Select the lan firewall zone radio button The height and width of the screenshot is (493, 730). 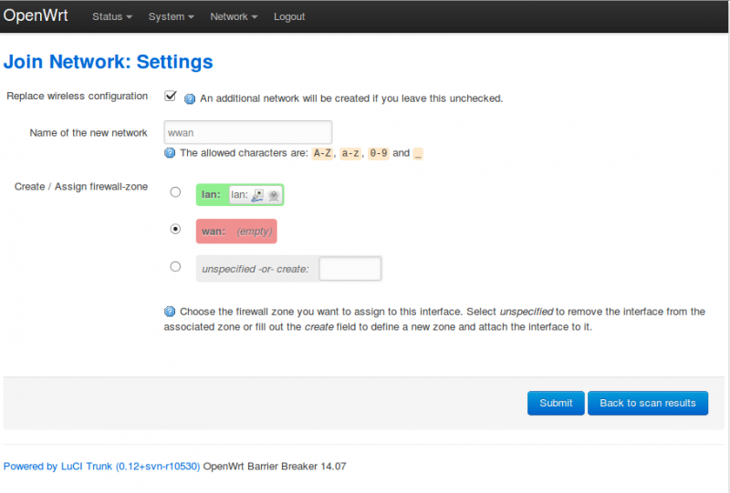pyautogui.click(x=175, y=192)
